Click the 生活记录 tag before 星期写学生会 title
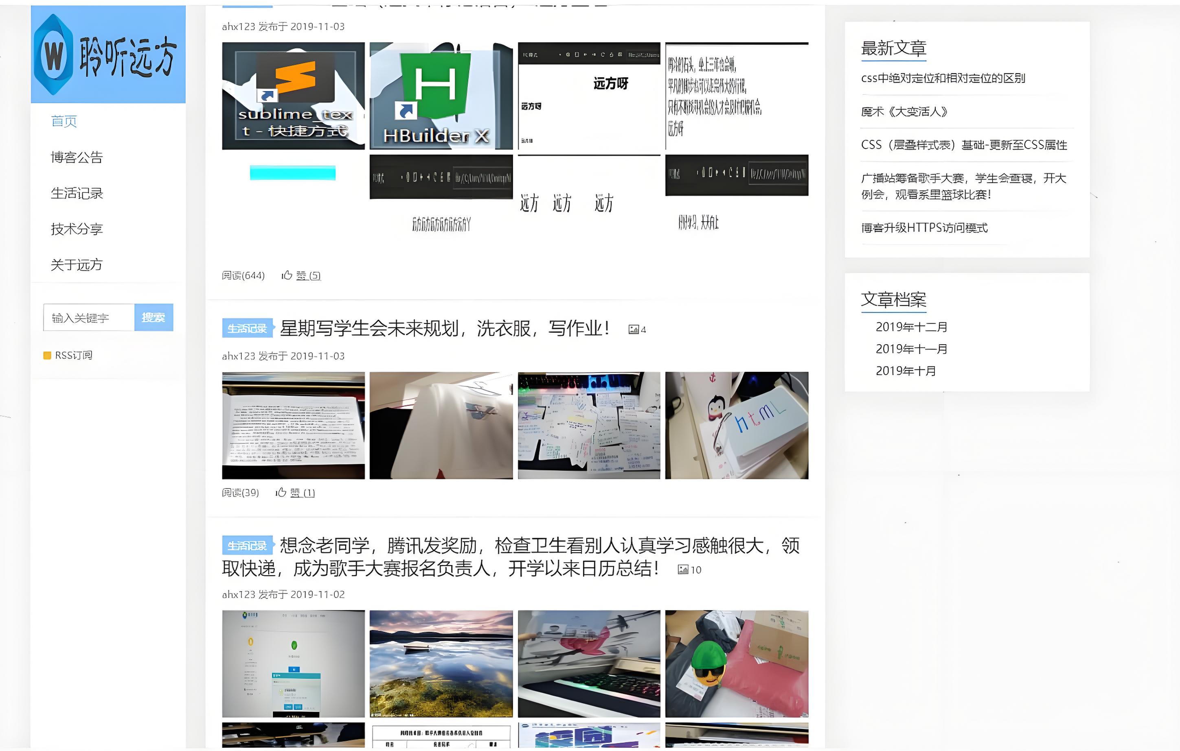 [248, 328]
